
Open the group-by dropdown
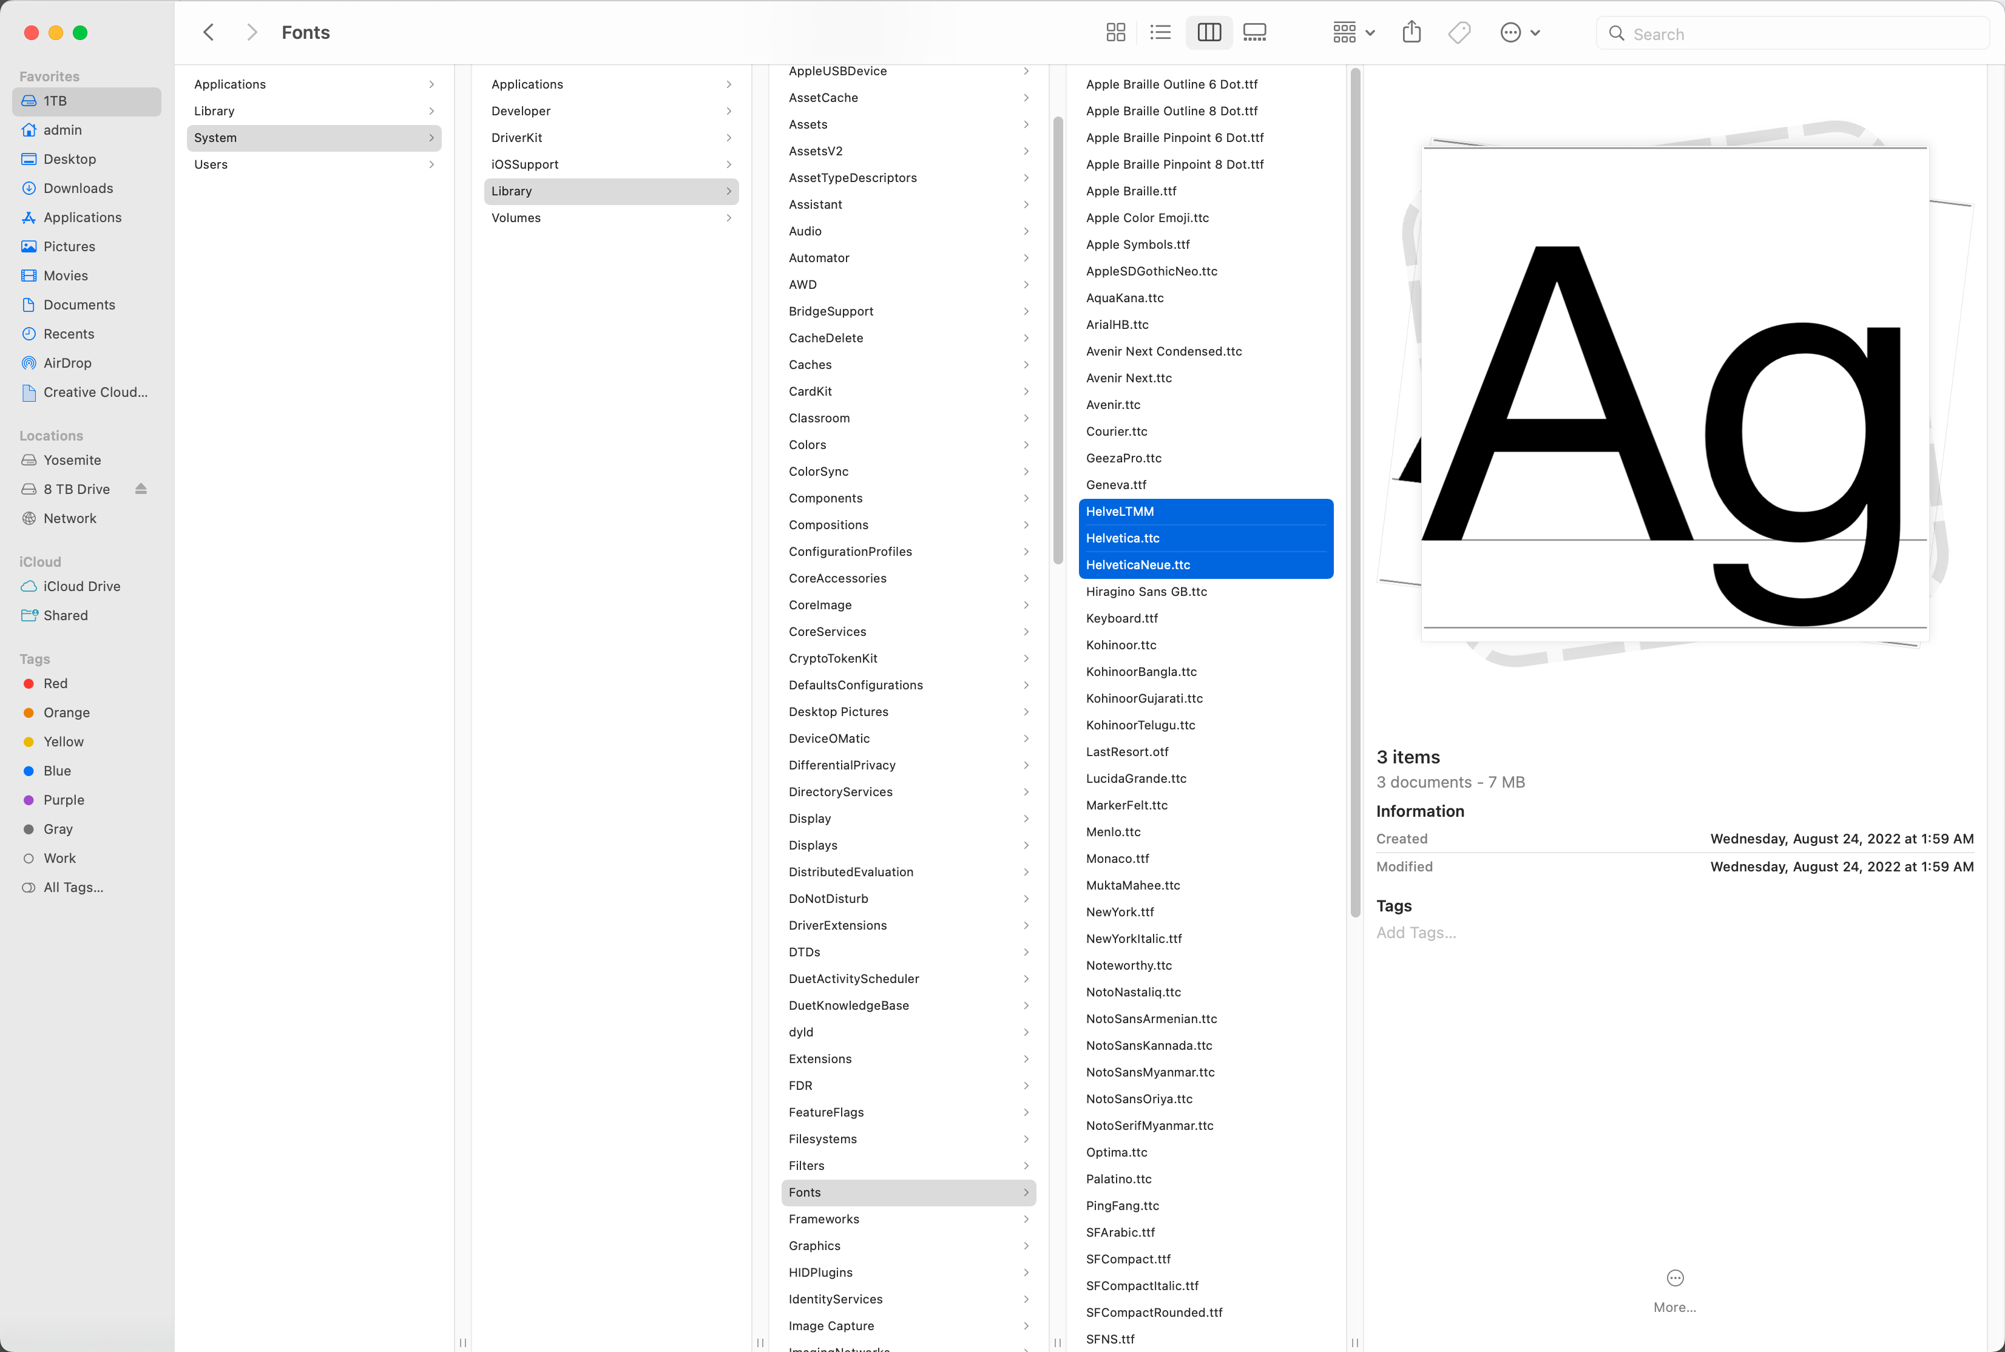tap(1351, 32)
